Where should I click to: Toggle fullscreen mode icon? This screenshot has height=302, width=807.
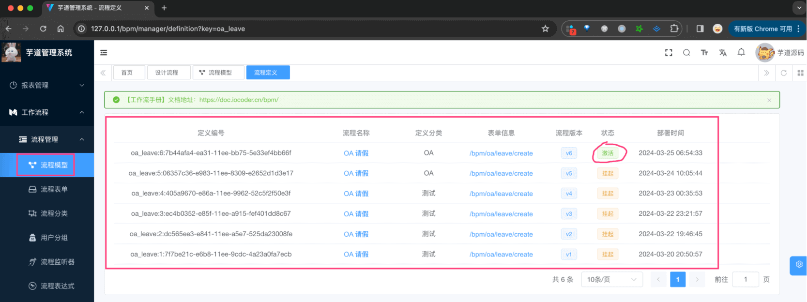669,53
